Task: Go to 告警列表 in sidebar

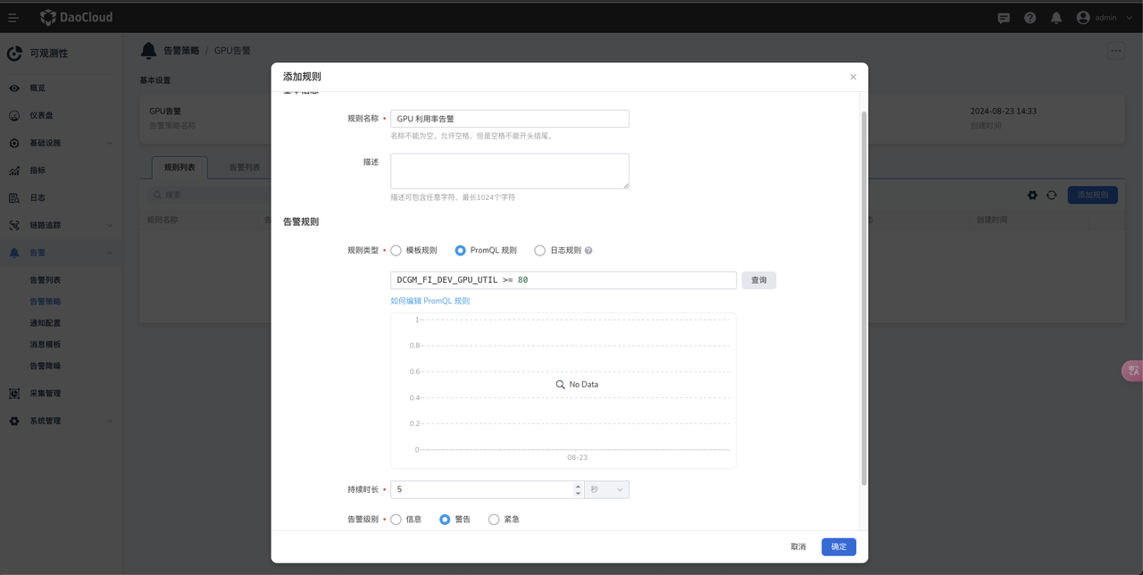Action: (46, 280)
